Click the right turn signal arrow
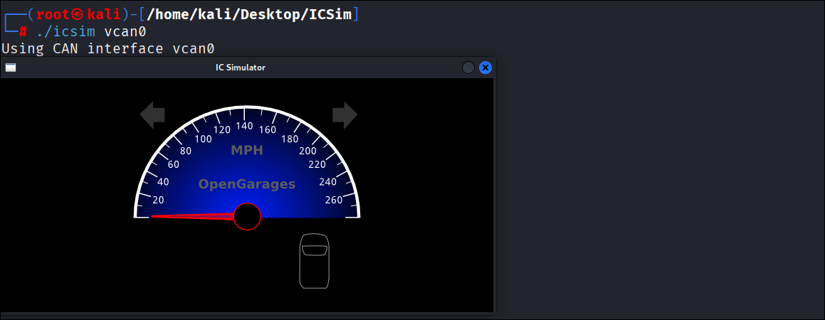825x320 pixels. pyautogui.click(x=345, y=115)
